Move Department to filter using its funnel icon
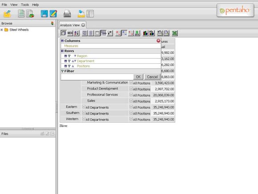 pyautogui.click(x=69, y=61)
